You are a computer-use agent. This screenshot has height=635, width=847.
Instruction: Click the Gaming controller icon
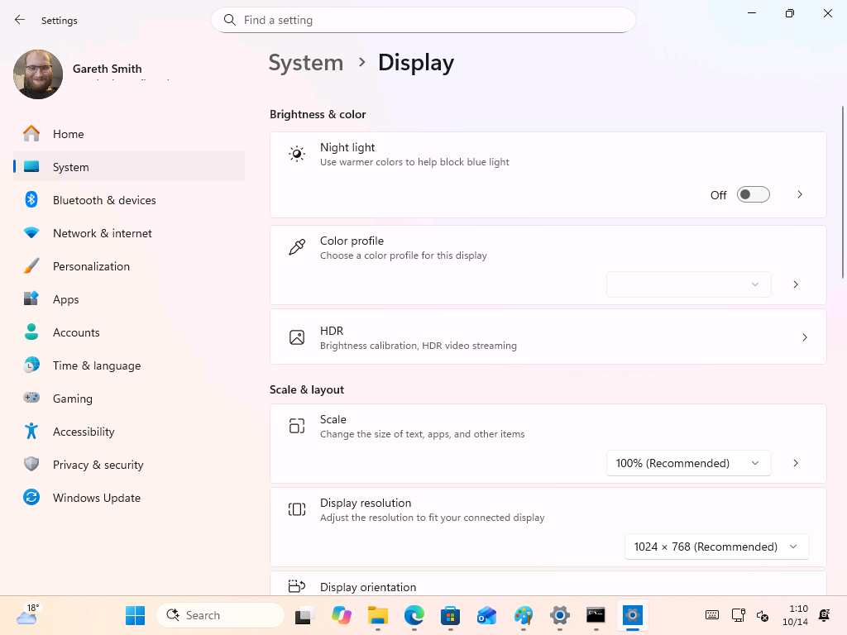pyautogui.click(x=31, y=398)
